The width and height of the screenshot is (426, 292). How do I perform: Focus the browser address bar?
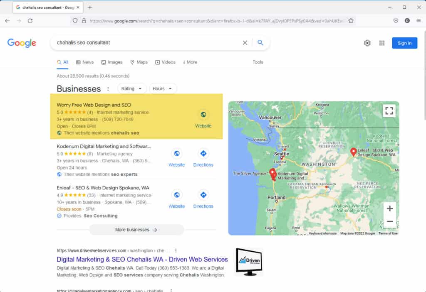coord(216,21)
